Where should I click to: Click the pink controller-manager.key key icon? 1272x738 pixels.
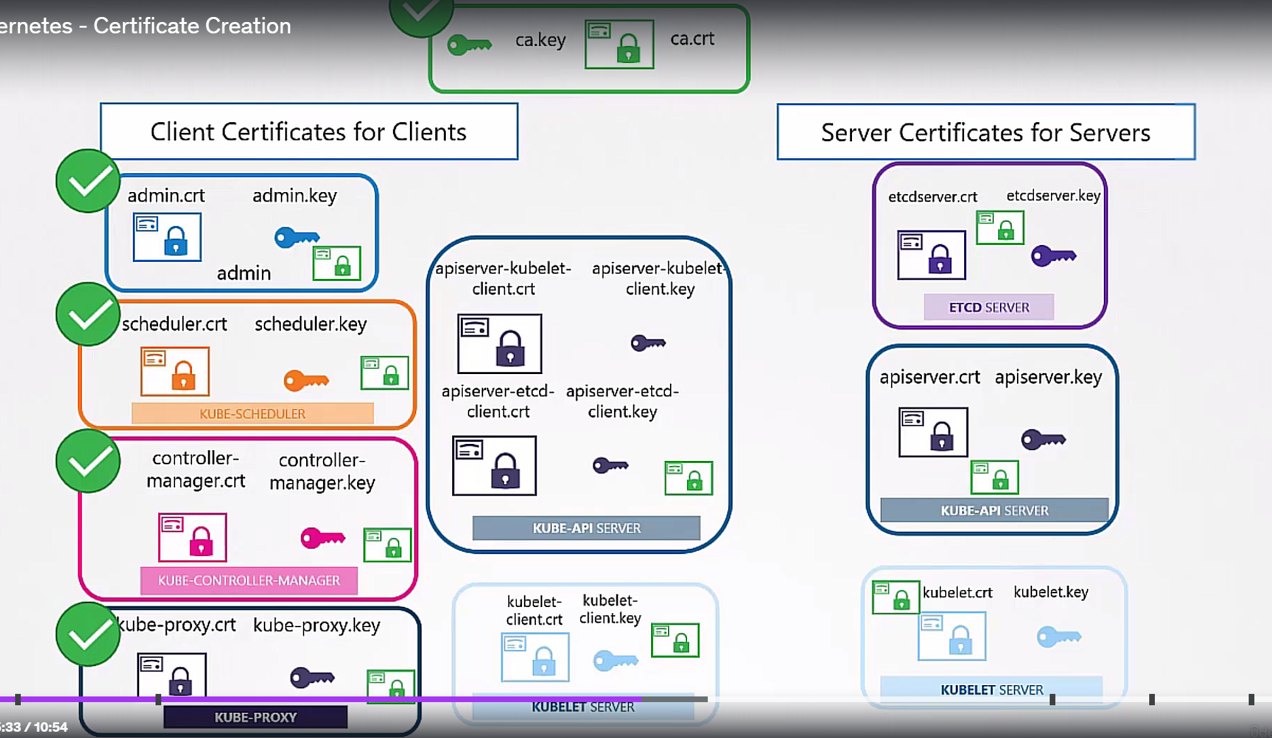323,537
